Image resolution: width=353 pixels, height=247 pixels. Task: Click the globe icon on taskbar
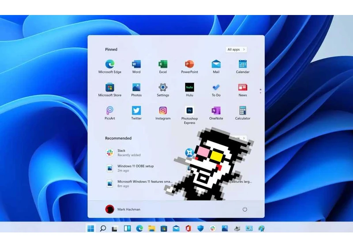[261, 228]
